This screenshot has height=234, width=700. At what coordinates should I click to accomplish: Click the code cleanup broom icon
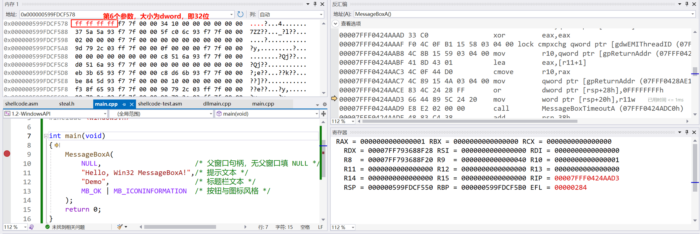(120, 227)
